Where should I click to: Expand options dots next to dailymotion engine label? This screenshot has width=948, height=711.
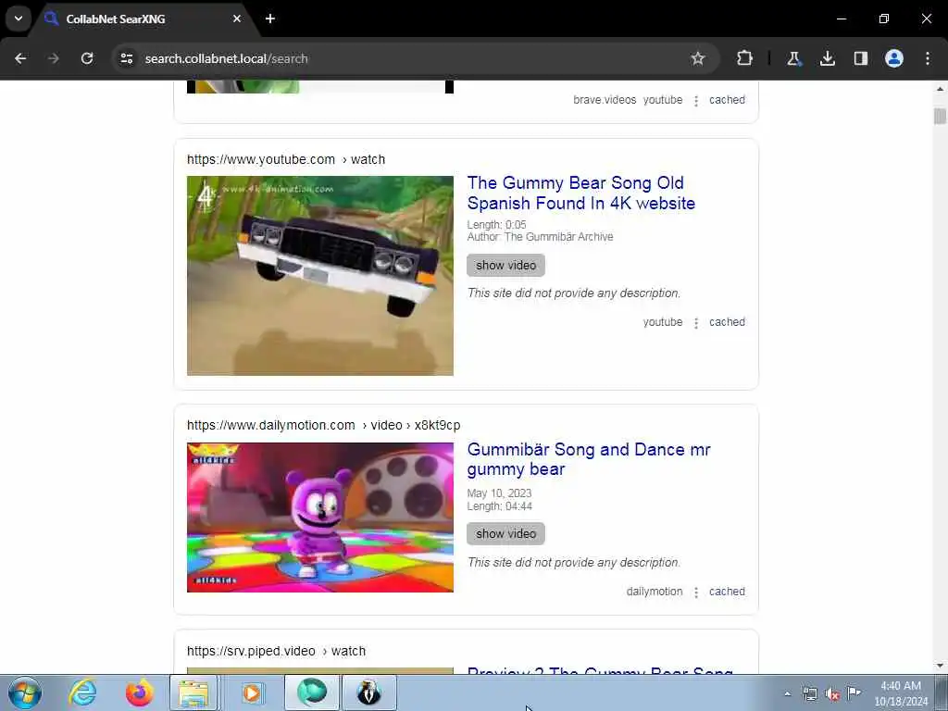pyautogui.click(x=696, y=592)
